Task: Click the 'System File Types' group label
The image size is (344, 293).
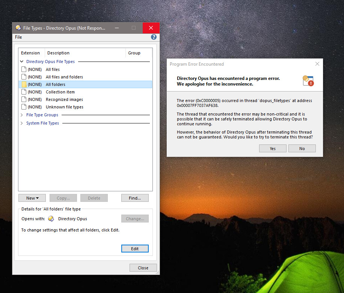Action: coord(42,123)
